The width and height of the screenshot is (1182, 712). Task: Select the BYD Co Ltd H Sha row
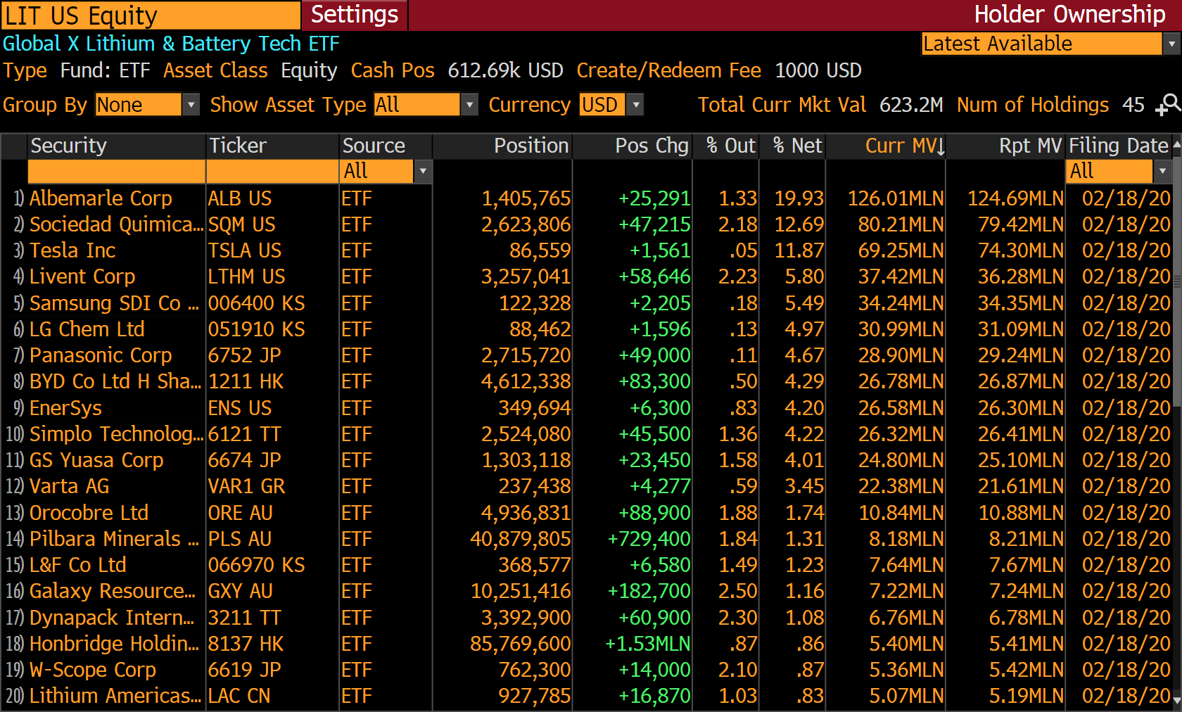click(x=586, y=381)
